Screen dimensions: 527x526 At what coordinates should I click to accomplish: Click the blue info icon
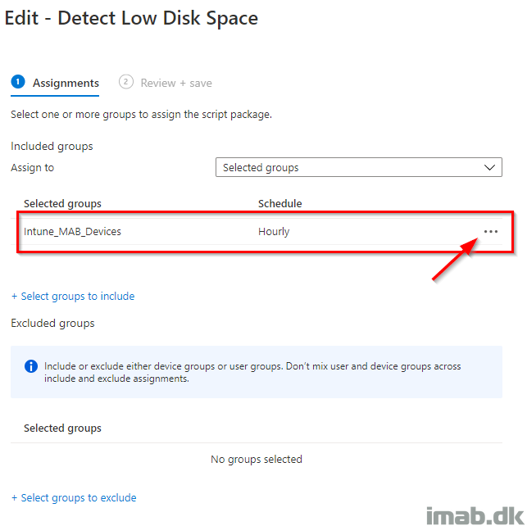(31, 365)
